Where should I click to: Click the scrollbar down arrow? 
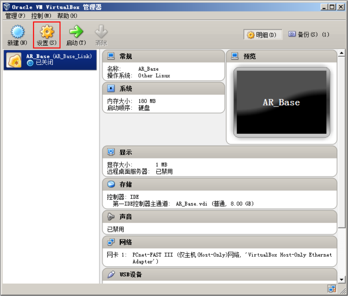(341, 279)
